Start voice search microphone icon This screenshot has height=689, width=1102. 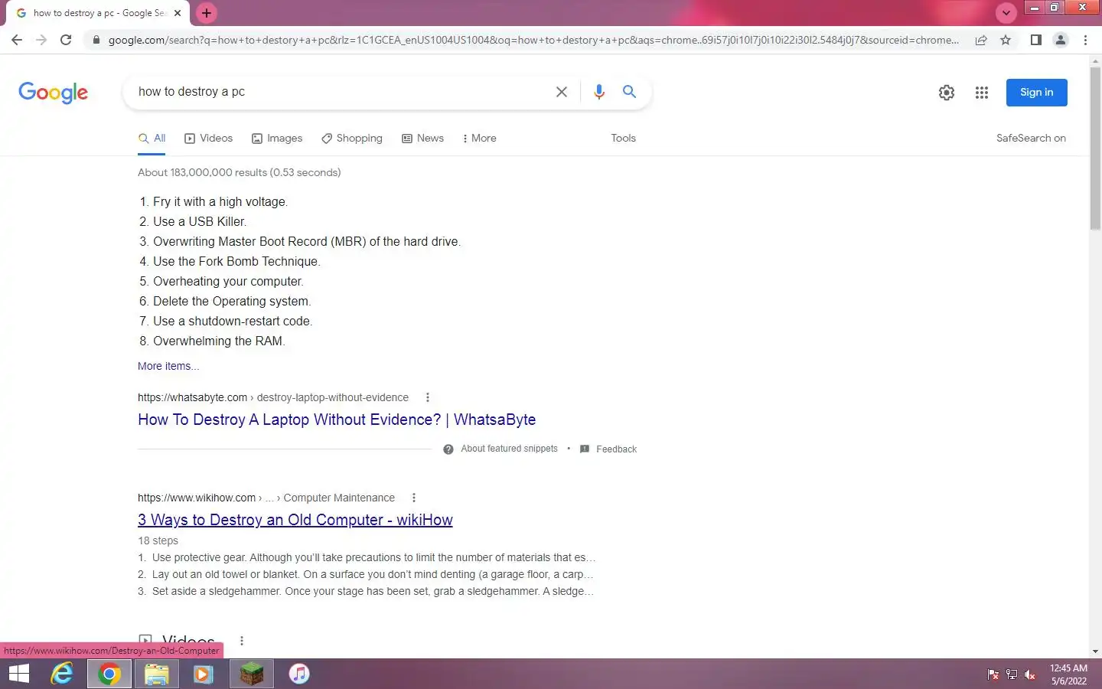click(x=599, y=92)
